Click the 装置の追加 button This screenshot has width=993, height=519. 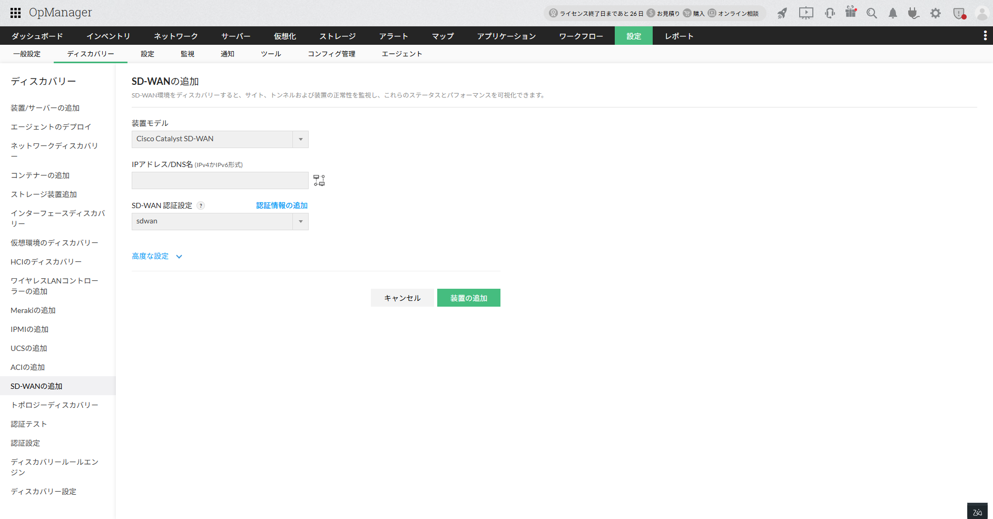click(x=469, y=298)
